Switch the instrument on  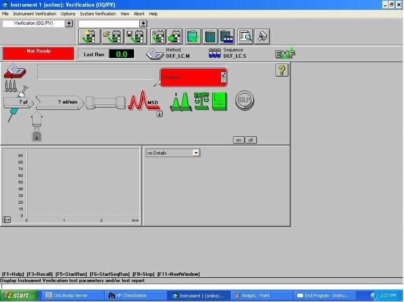[238, 140]
